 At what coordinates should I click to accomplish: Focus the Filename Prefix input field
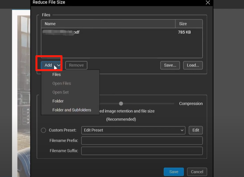tap(142, 141)
